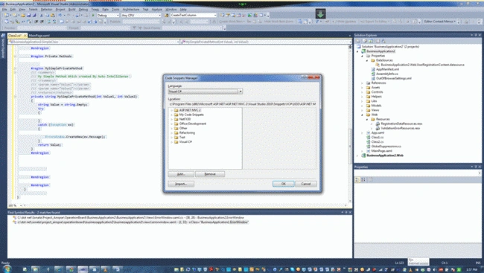Expand the References node in Solution Explorer
Screen dimensions: 484x273
pos(363,83)
